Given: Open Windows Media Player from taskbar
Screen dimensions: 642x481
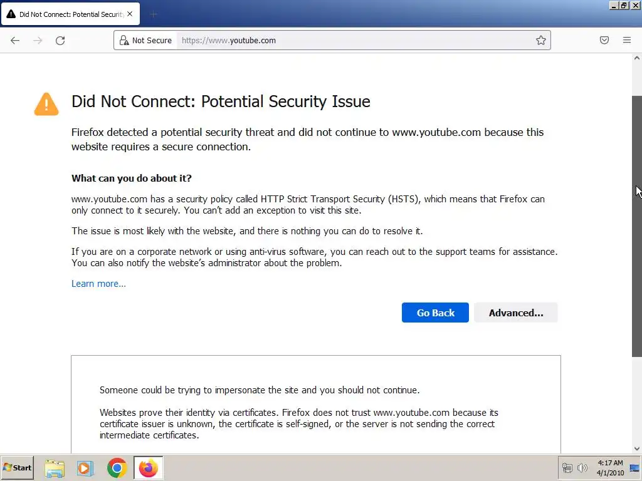Looking at the screenshot, I should pyautogui.click(x=85, y=468).
